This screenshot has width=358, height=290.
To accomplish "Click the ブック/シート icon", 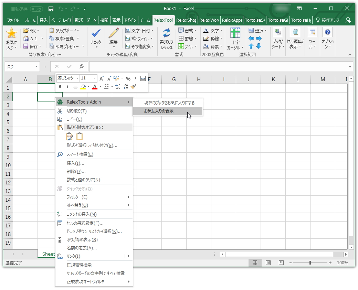I will (278, 32).
